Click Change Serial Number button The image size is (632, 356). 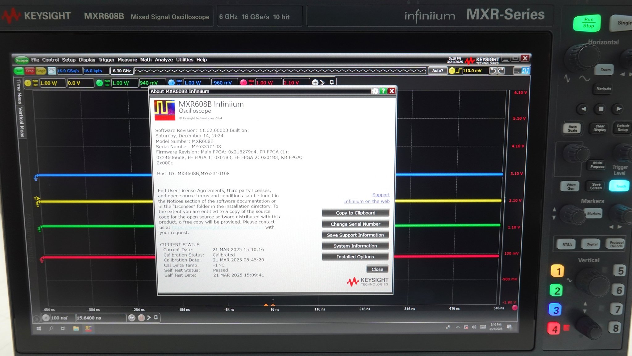[355, 224]
